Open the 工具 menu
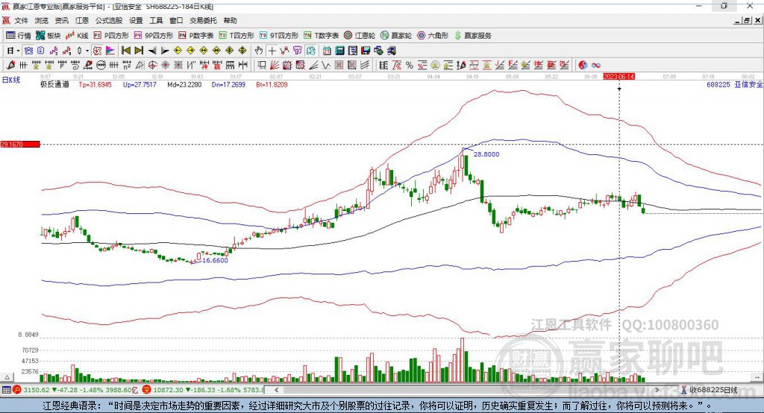The width and height of the screenshot is (764, 413). [x=156, y=20]
